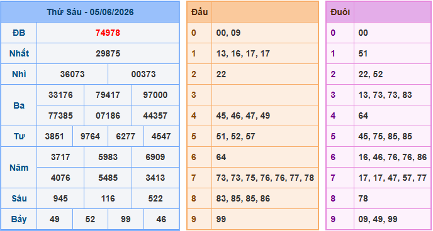The width and height of the screenshot is (433, 231).
Task: Select value '22' in the Đầu 2 row
Action: tap(221, 74)
